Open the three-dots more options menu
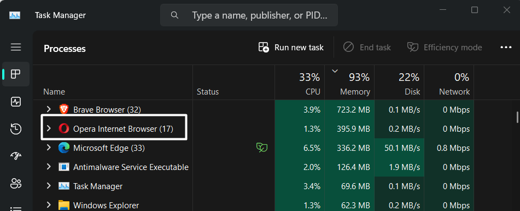The width and height of the screenshot is (520, 211). (506, 48)
